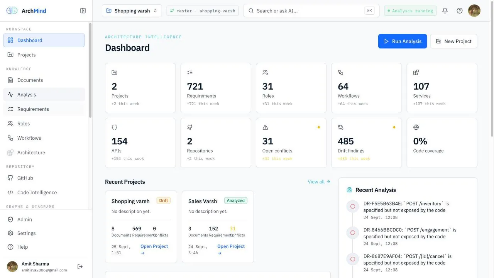
Task: Click the Recent Analysis header icon
Action: pos(349,190)
